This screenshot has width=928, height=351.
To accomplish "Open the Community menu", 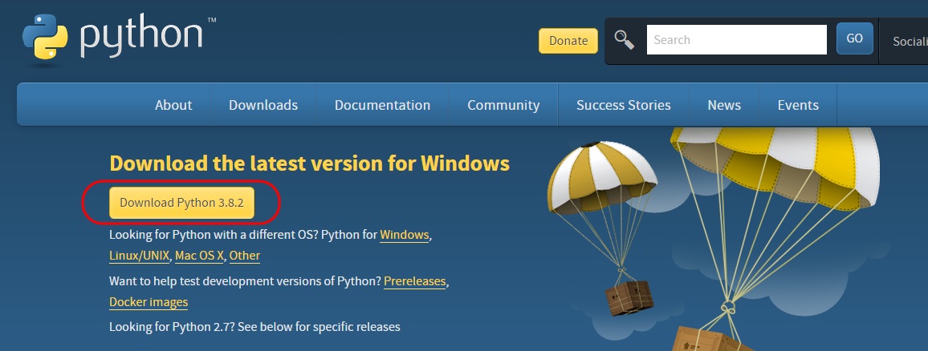I will pos(503,105).
